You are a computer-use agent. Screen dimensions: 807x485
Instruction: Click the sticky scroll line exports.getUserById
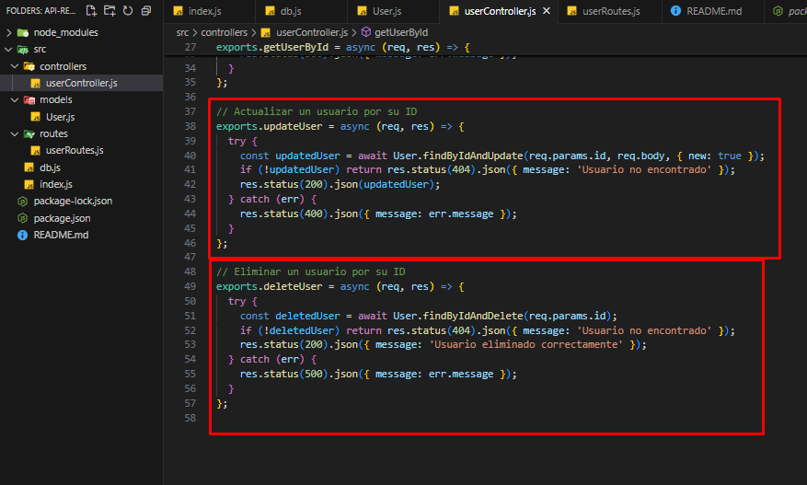[x=343, y=47]
